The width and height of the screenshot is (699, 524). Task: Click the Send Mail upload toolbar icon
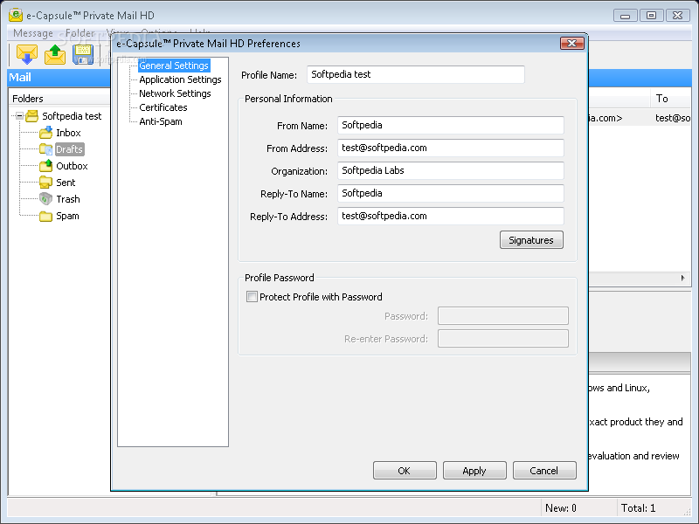pyautogui.click(x=55, y=54)
